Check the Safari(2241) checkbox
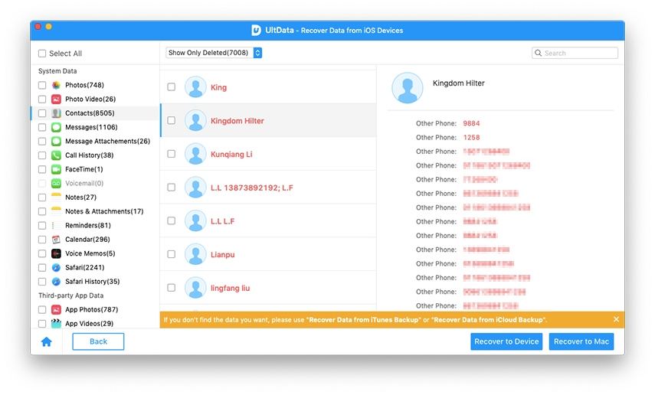Image resolution: width=655 pixels, height=395 pixels. pyautogui.click(x=42, y=268)
